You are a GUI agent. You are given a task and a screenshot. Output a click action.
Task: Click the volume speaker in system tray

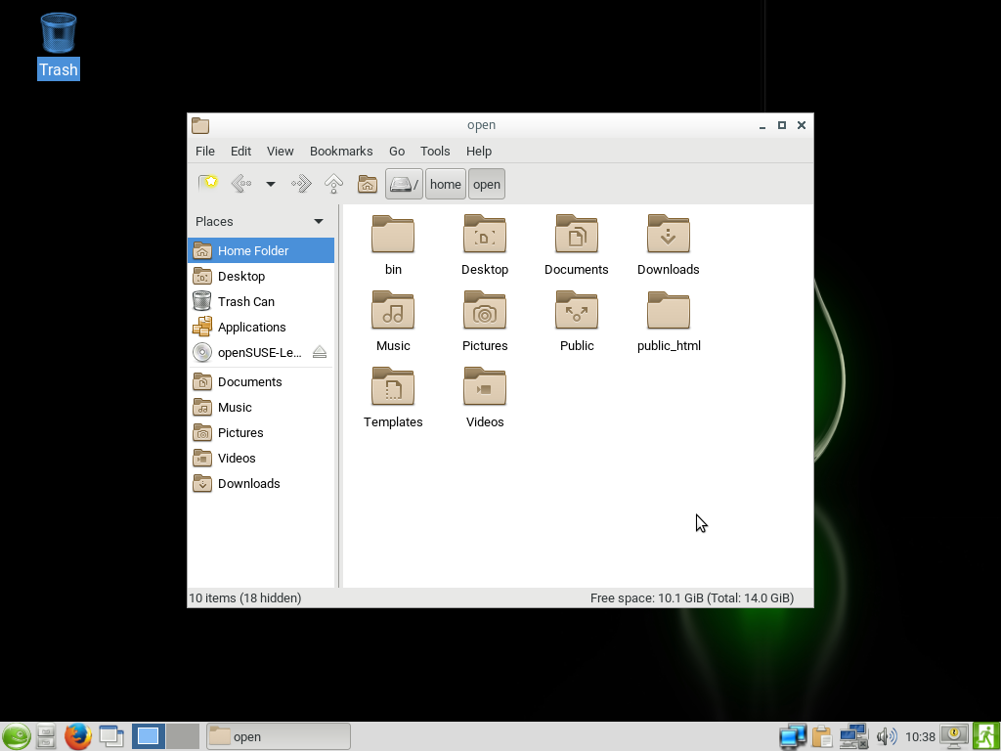[886, 736]
